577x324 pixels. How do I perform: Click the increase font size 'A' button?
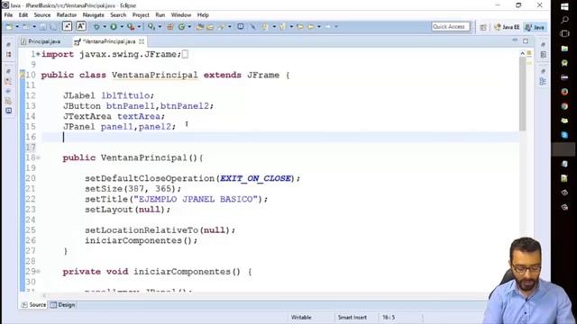81,26
